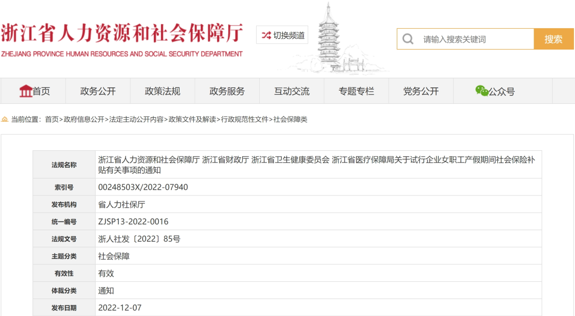Click the 政府信息公开 breadcrumb link
Image resolution: width=575 pixels, height=316 pixels.
point(84,119)
